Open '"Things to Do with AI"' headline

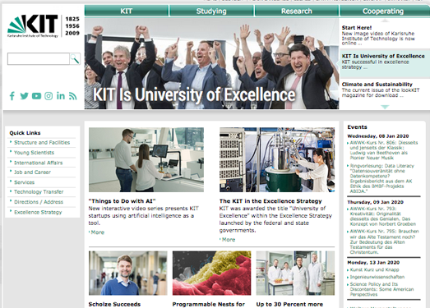point(122,201)
